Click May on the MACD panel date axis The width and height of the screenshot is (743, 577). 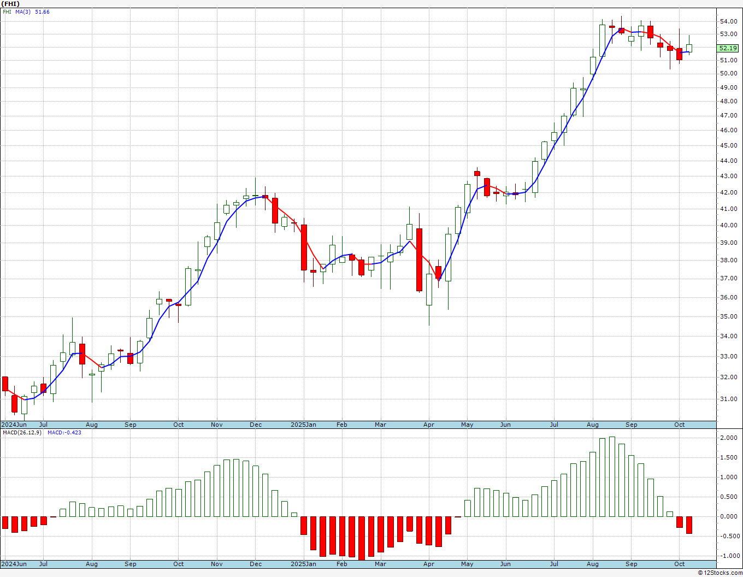coord(467,564)
